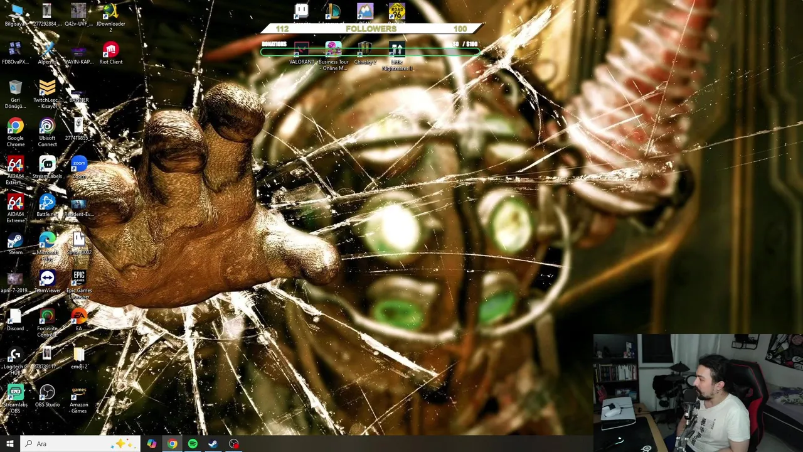Launch League of Legends shortcut
The width and height of the screenshot is (803, 452).
click(x=333, y=14)
